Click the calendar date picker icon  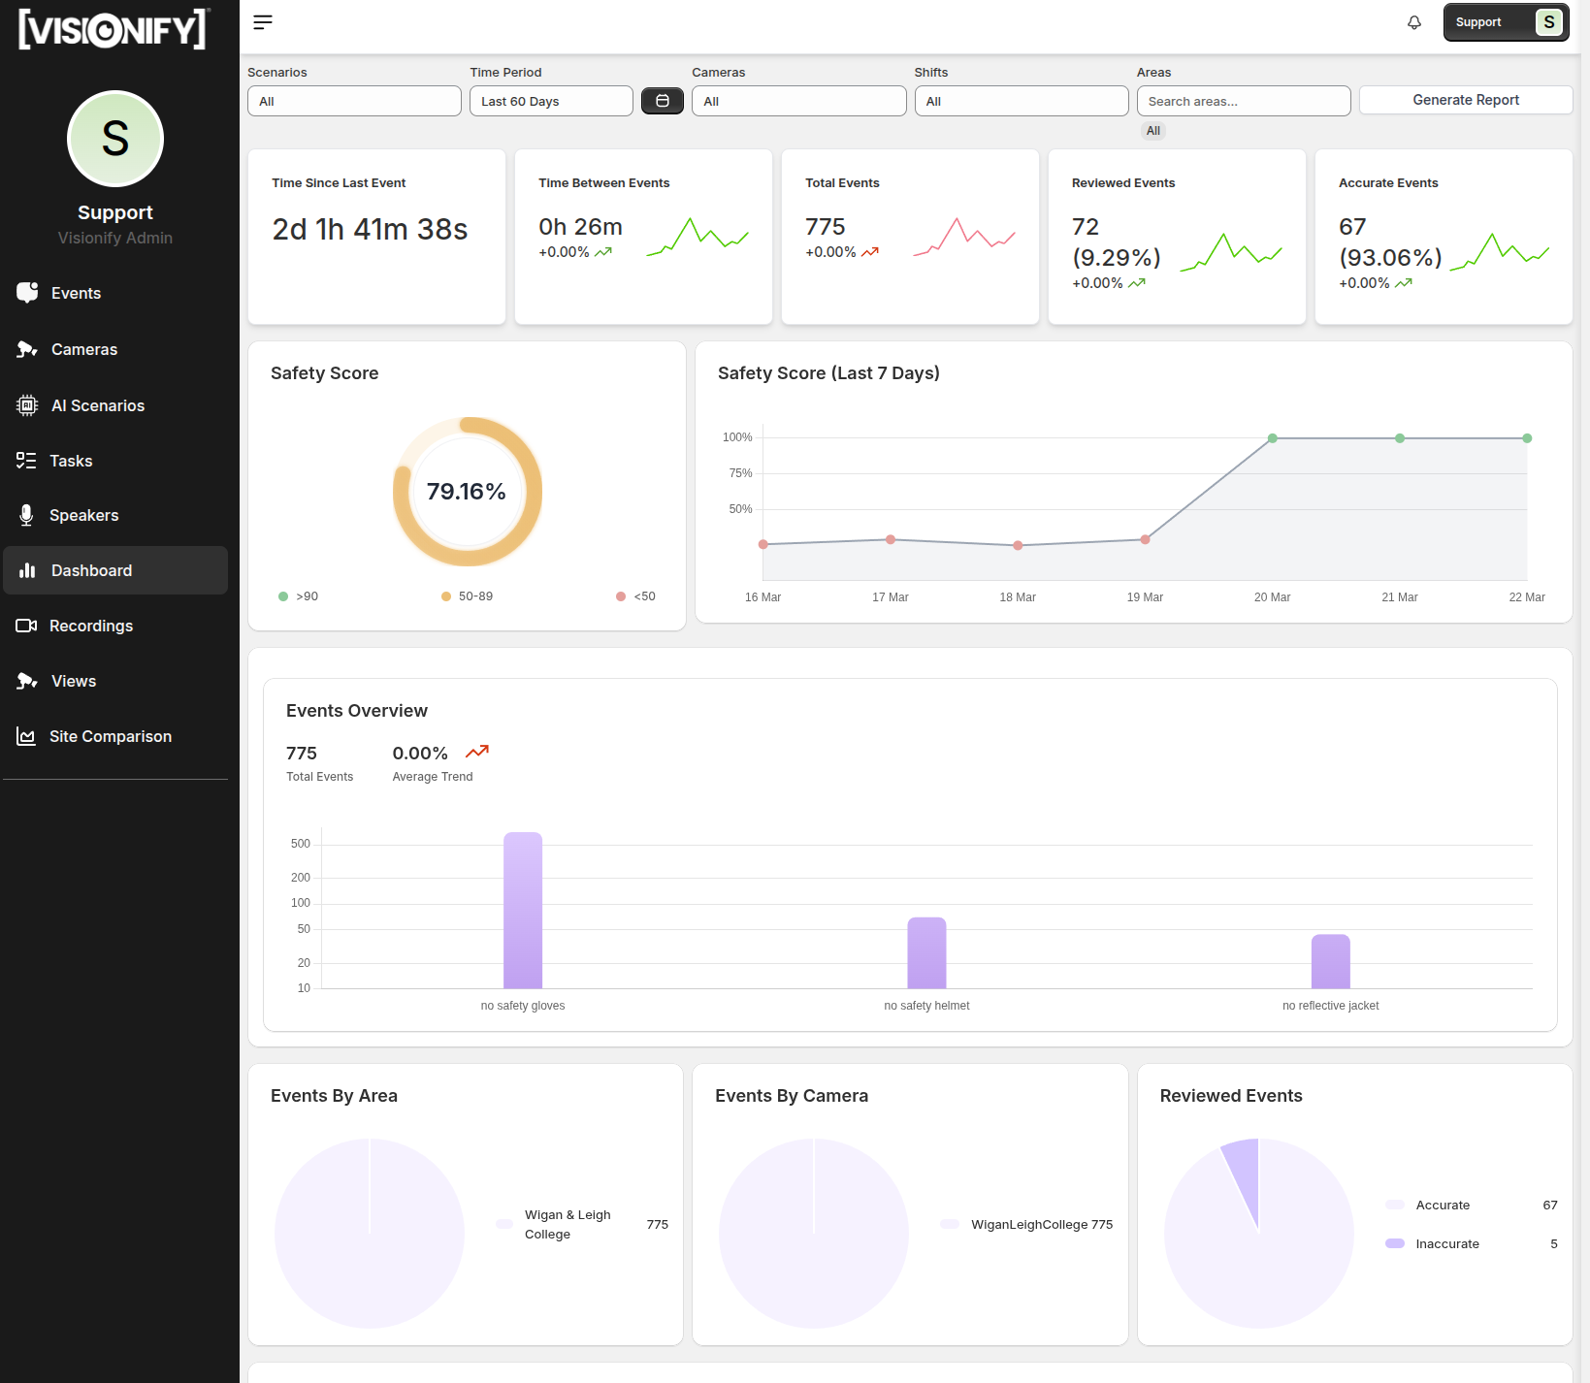[663, 101]
